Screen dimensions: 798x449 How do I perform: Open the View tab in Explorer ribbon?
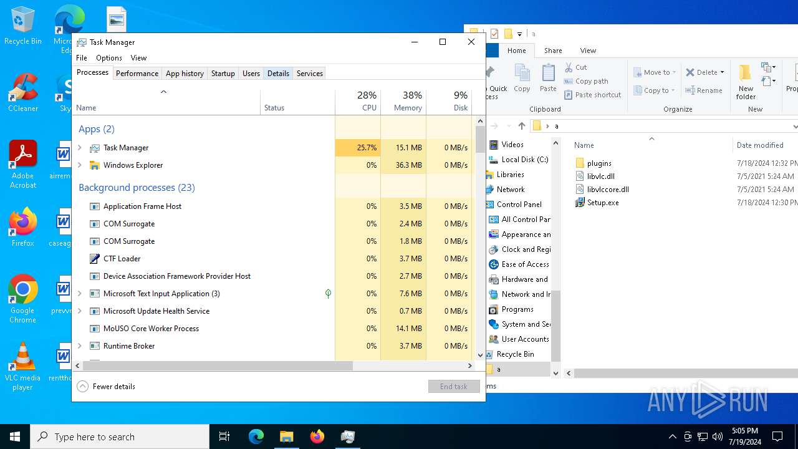point(588,51)
